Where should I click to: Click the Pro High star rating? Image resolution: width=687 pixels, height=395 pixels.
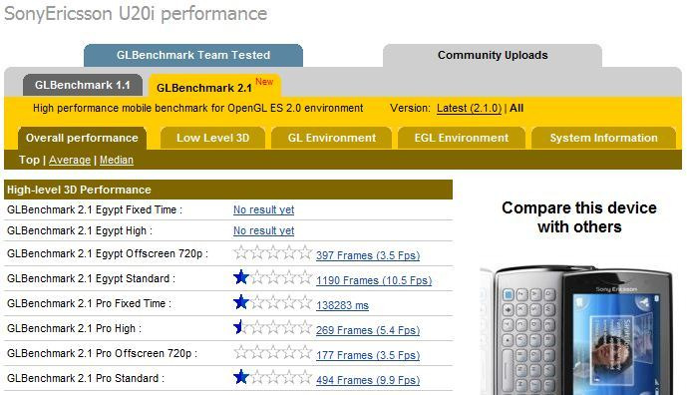pos(273,327)
